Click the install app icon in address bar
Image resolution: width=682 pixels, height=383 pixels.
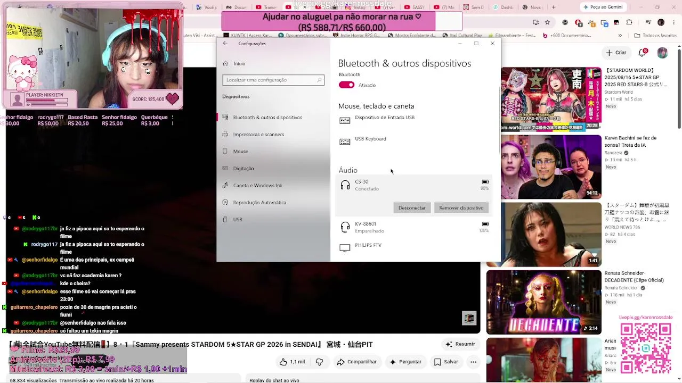click(536, 22)
